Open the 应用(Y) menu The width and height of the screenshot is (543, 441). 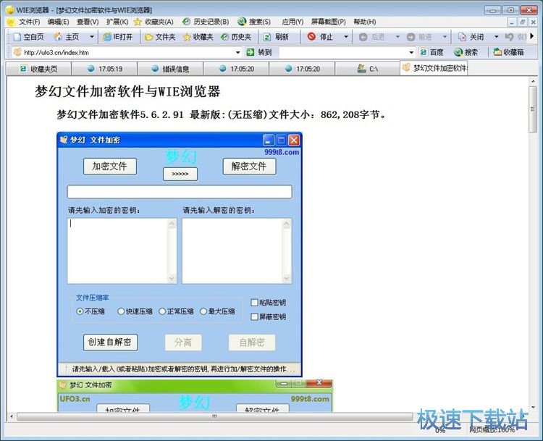292,22
